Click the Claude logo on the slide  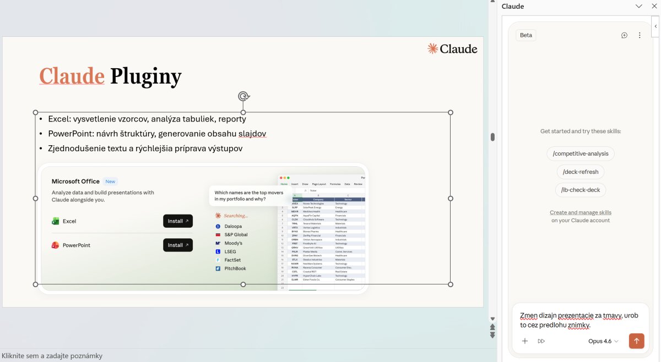click(x=452, y=49)
